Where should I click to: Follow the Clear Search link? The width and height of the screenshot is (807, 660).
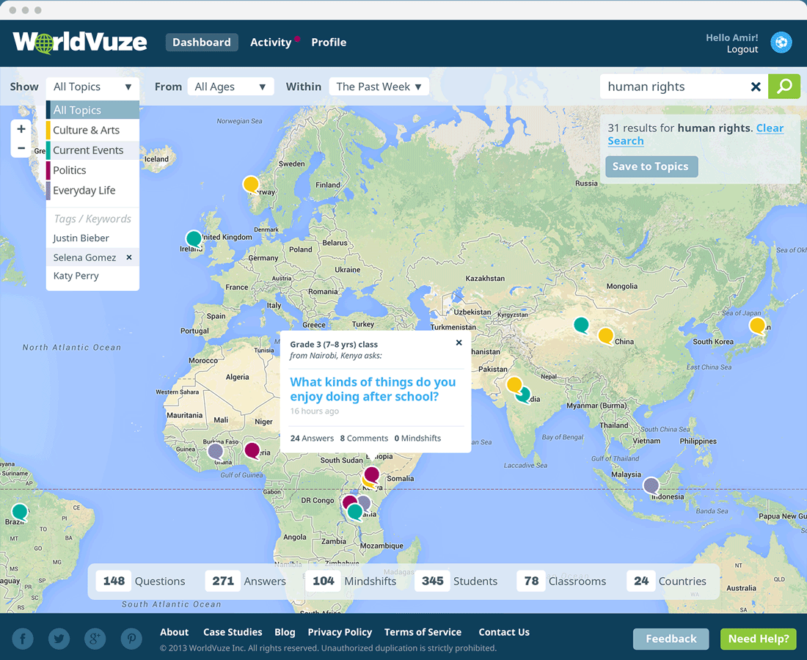click(770, 128)
